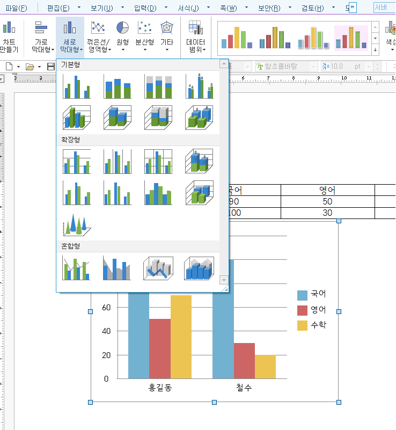Choose the basic 100% stacked column chart

[x=158, y=86]
